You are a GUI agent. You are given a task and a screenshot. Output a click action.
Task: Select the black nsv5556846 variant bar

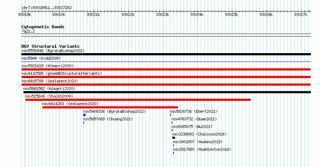click(166, 54)
